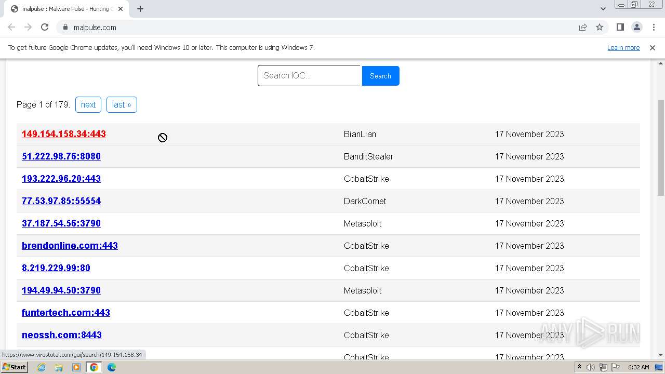Screen dimensions: 665x374
Task: Open the clock showing 6:32 AM
Action: tap(639, 367)
